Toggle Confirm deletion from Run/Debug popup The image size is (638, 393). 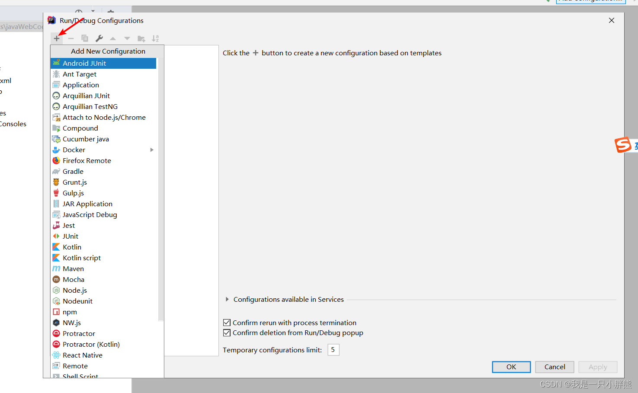(227, 332)
